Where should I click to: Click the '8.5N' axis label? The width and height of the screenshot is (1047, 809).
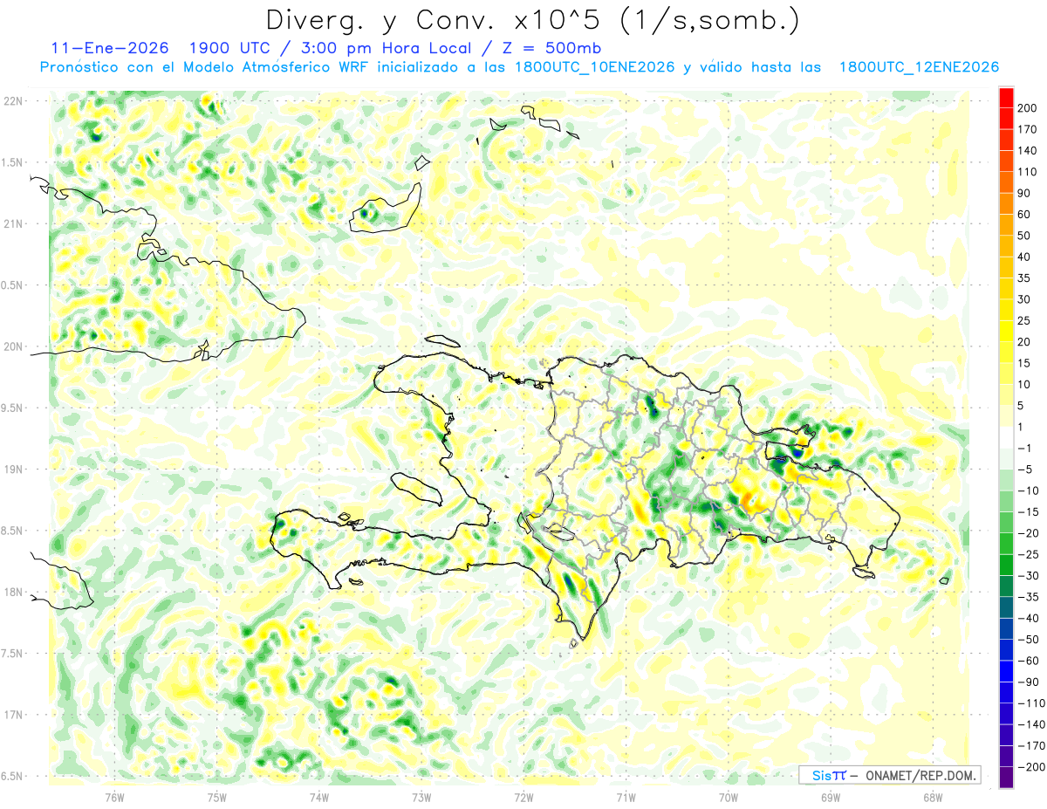point(13,531)
